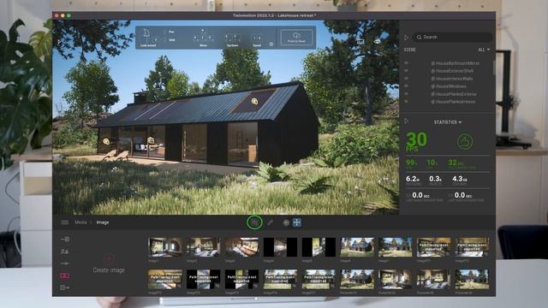Select HouseExteriorShell in the scene list
548x308 pixels.
tap(452, 71)
